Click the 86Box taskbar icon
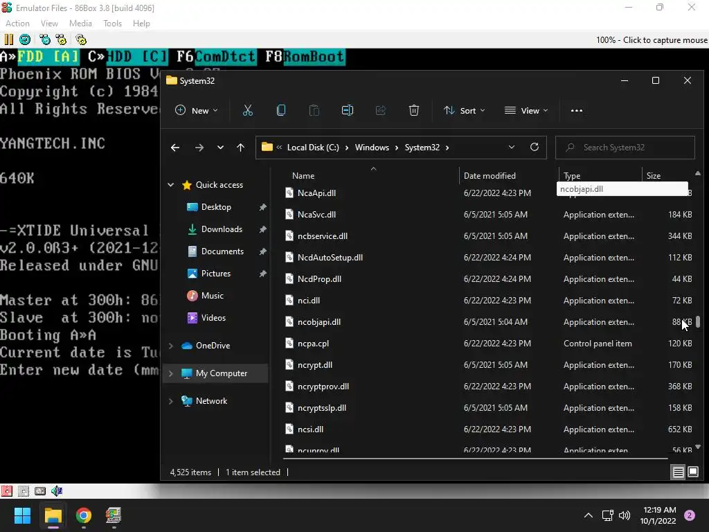The height and width of the screenshot is (532, 709). click(114, 515)
